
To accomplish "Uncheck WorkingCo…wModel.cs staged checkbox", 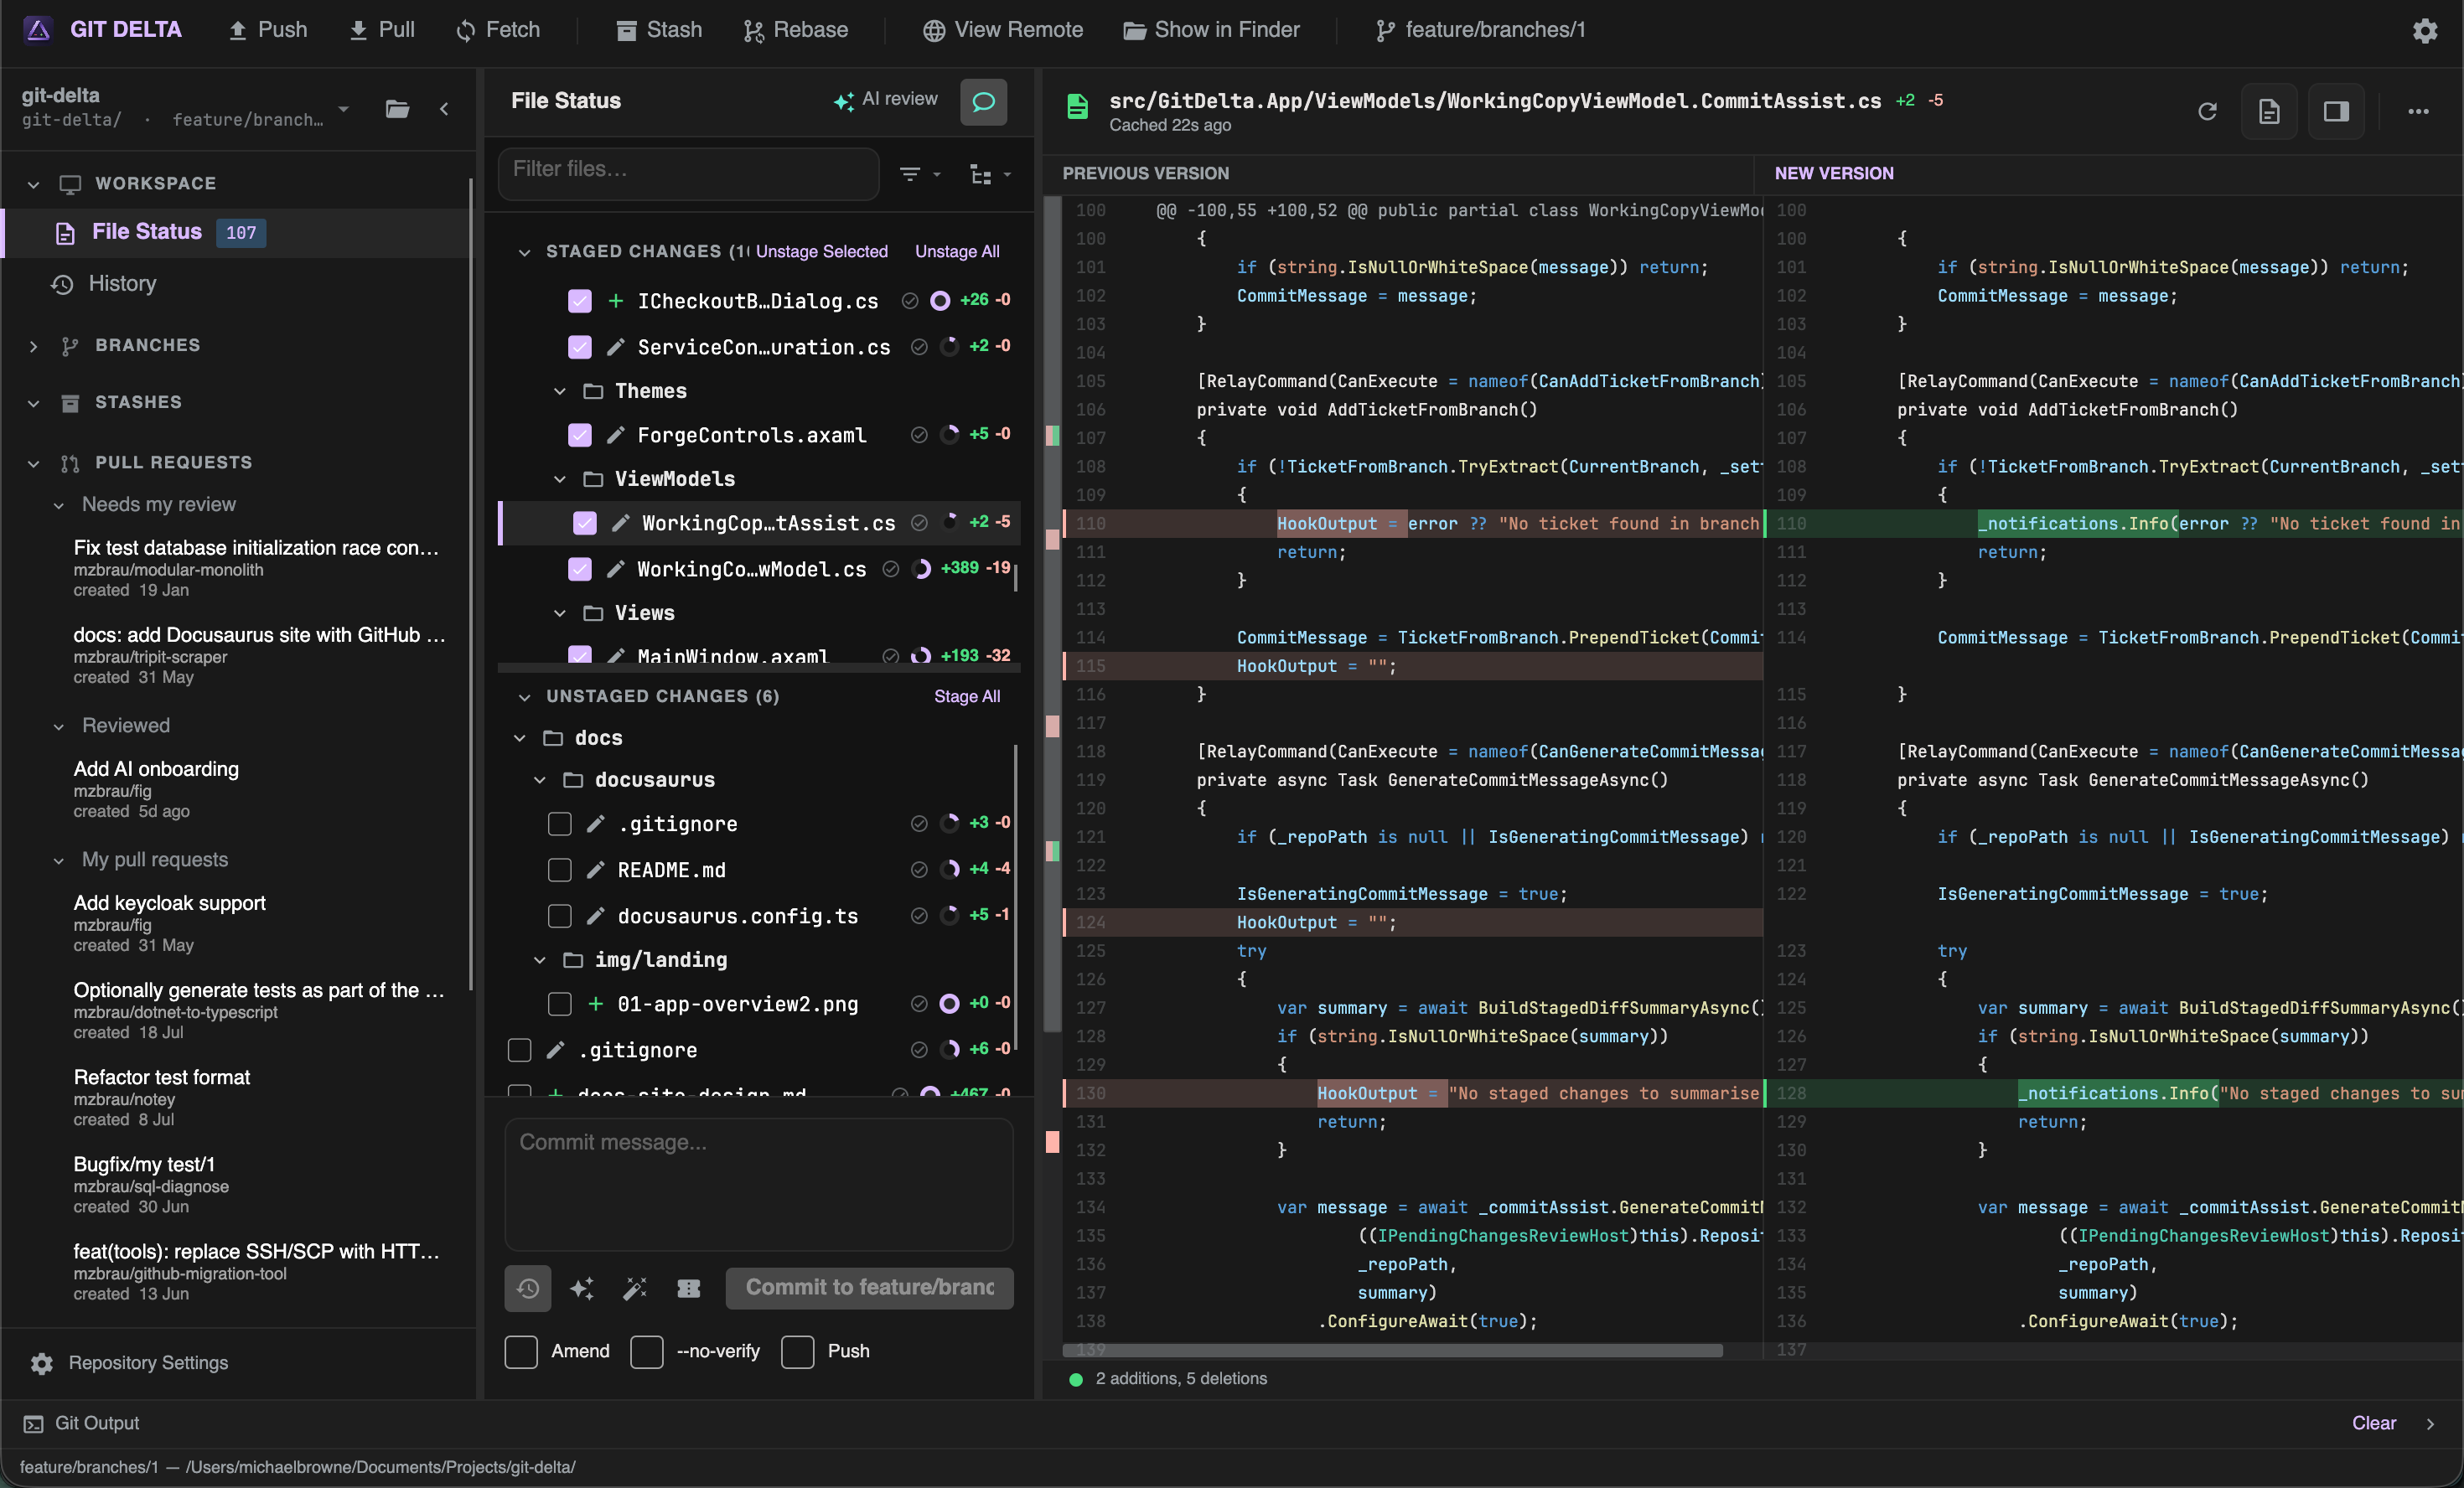I will [580, 569].
